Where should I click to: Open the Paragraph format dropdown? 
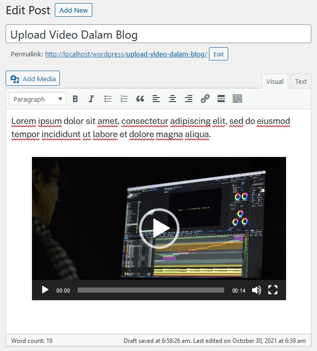38,99
